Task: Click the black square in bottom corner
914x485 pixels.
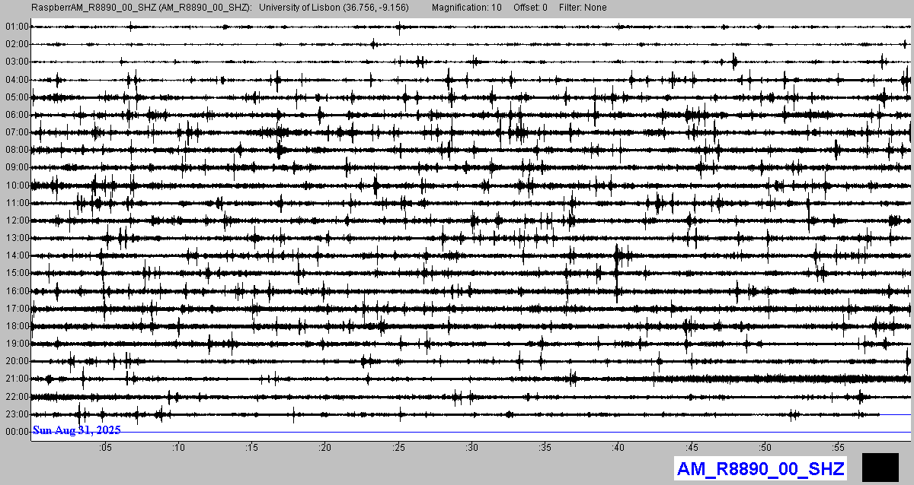Action: point(882,467)
